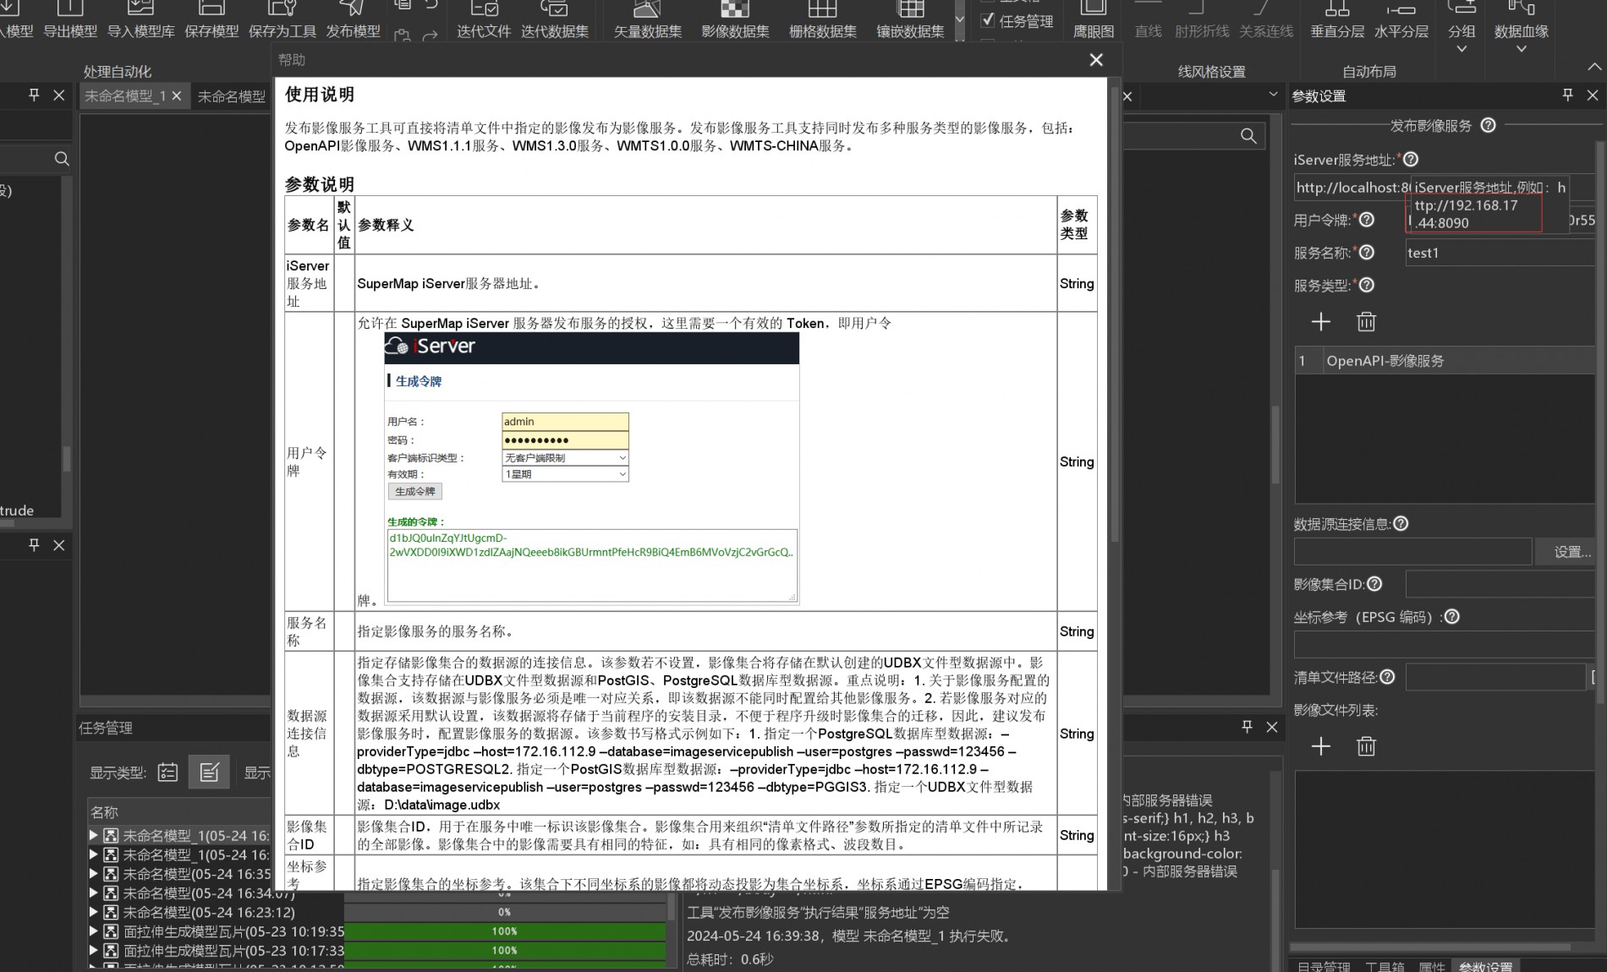1607x972 pixels.
Task: Remove image file with trash under 影像文件列表
Action: 1366,745
